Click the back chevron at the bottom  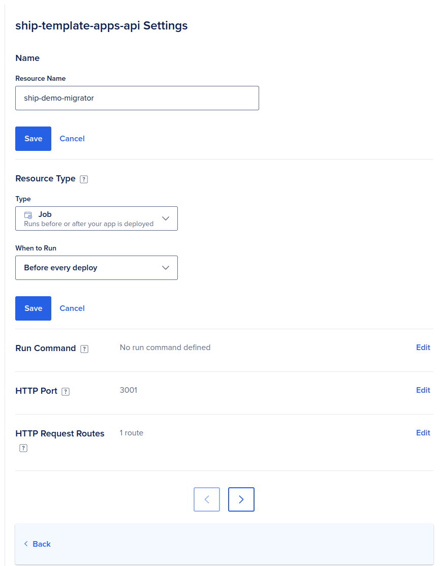[26, 544]
